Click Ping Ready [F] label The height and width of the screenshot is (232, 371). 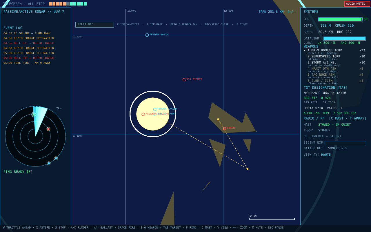tap(18, 172)
